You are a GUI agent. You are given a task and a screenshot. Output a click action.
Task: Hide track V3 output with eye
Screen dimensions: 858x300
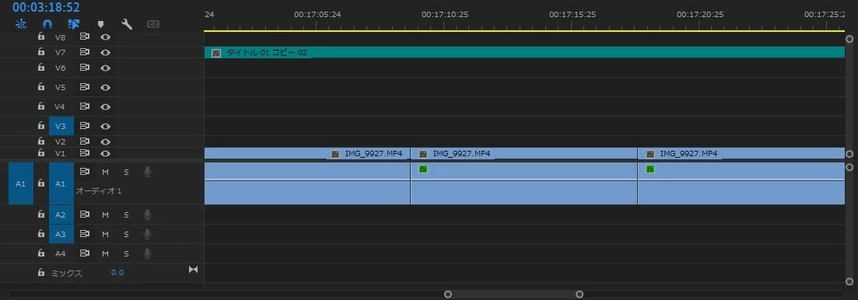tap(106, 126)
